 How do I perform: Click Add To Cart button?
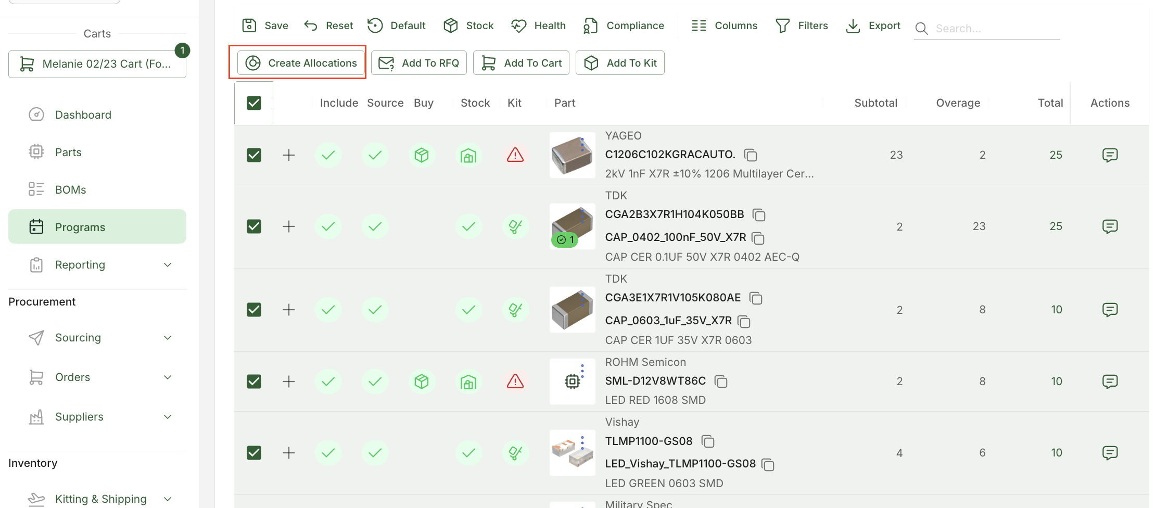click(x=521, y=63)
